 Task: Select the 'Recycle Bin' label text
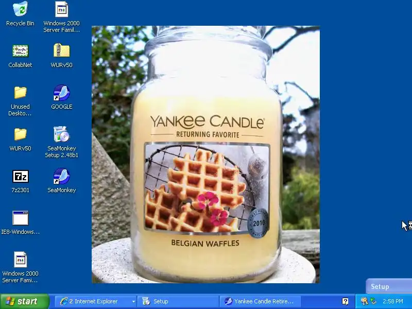(20, 23)
